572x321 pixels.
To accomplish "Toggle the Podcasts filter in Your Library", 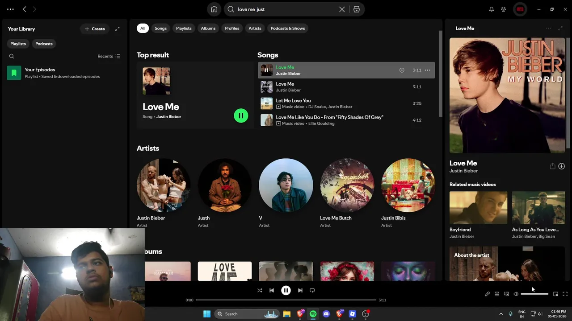I will (x=44, y=44).
